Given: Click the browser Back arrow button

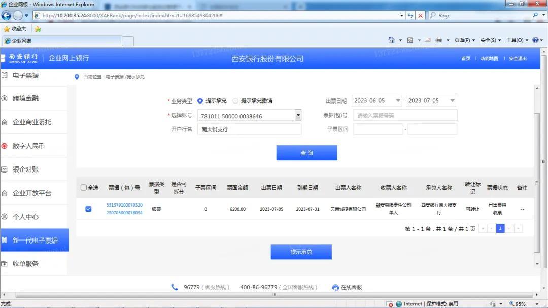Looking at the screenshot, I should point(6,15).
